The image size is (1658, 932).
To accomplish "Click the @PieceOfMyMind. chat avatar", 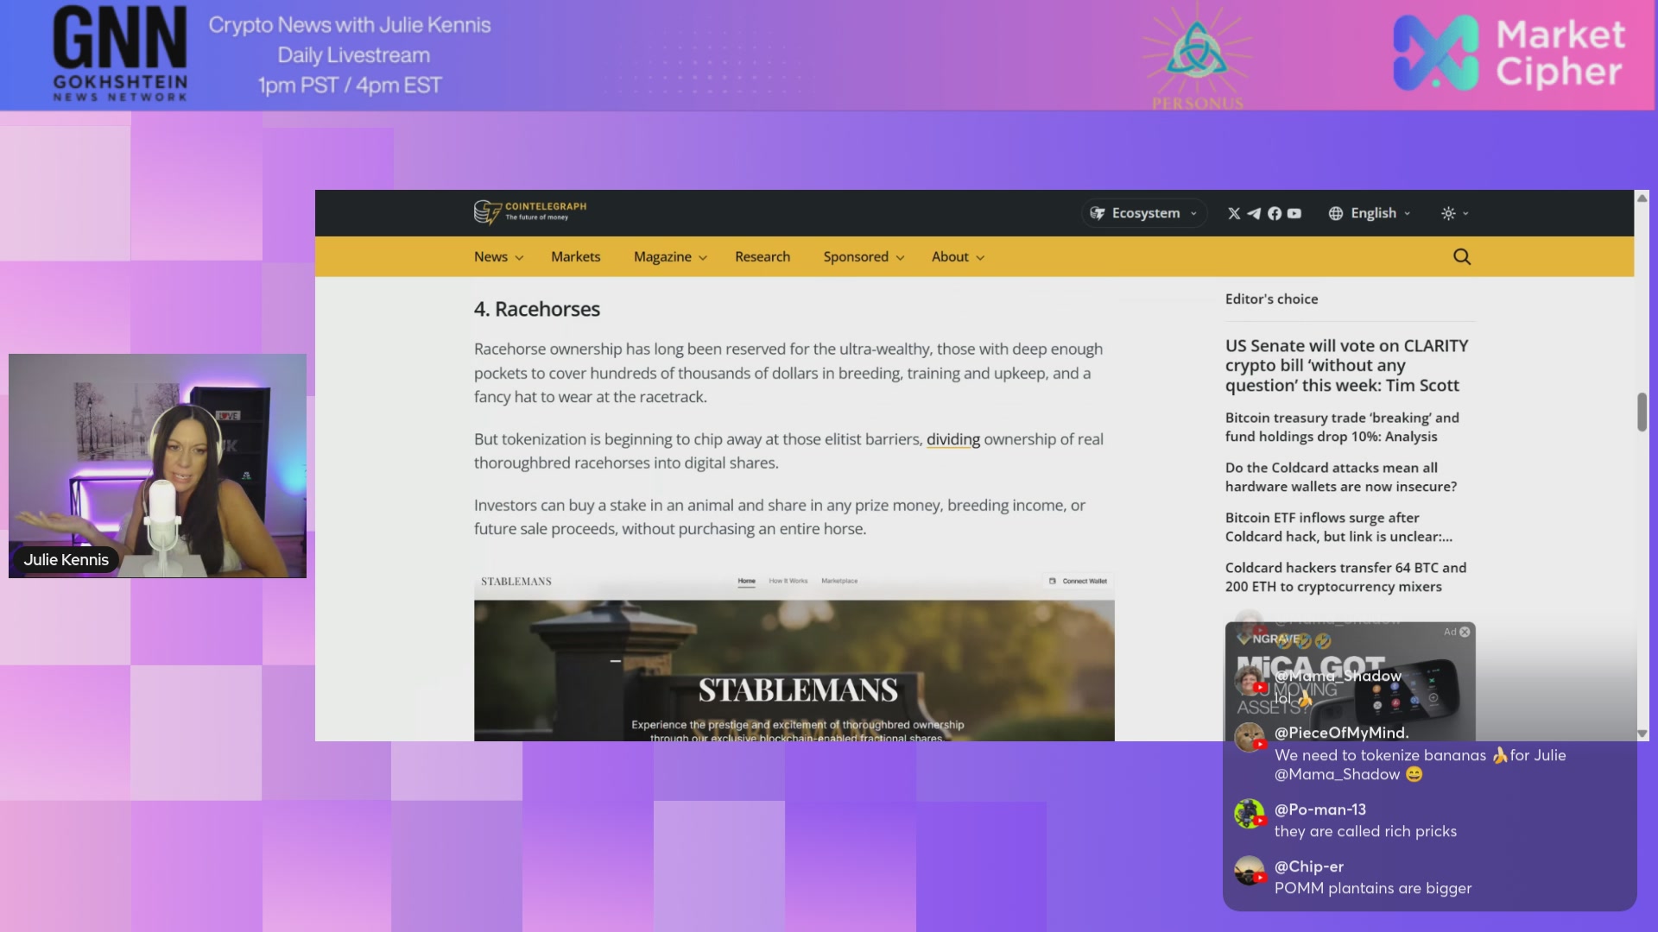I will [1250, 737].
